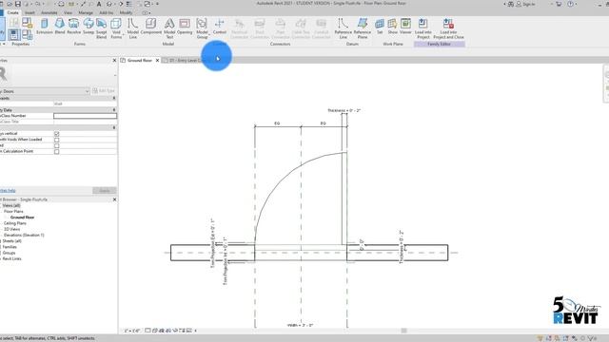Click Set work plane
Viewport: 609px width, 342px height.
point(380,27)
